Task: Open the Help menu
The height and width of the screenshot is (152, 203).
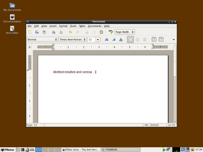Action: (107, 26)
